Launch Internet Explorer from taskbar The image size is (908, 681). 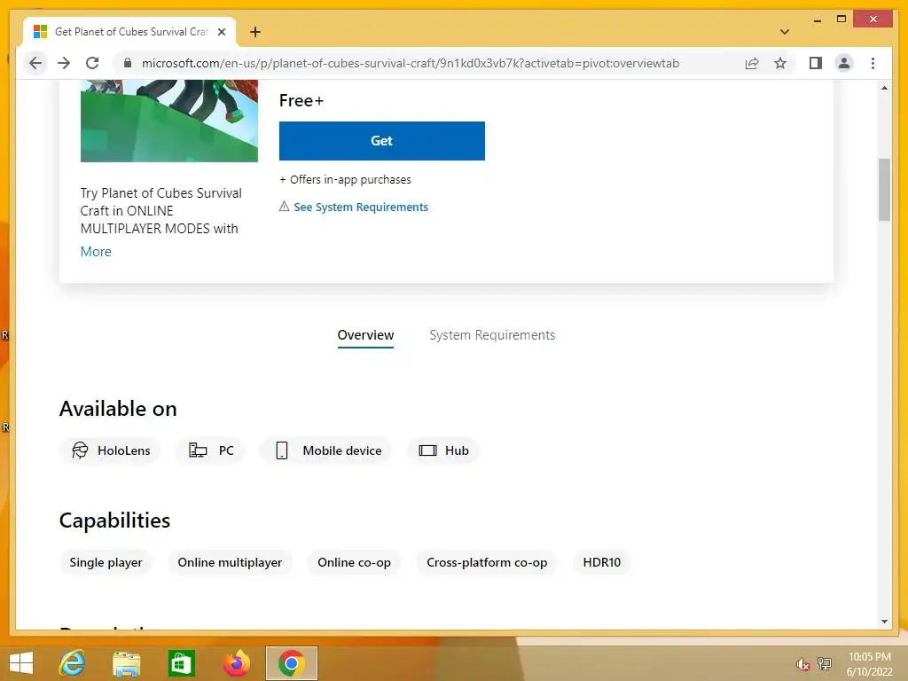coord(72,663)
